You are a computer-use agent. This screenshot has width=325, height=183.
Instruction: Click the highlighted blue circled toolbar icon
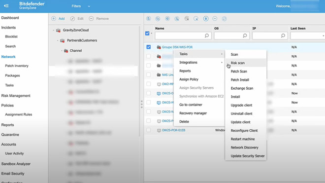click(x=206, y=19)
